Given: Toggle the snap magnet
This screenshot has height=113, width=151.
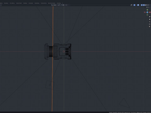Looking at the screenshot, I should coord(62,5).
